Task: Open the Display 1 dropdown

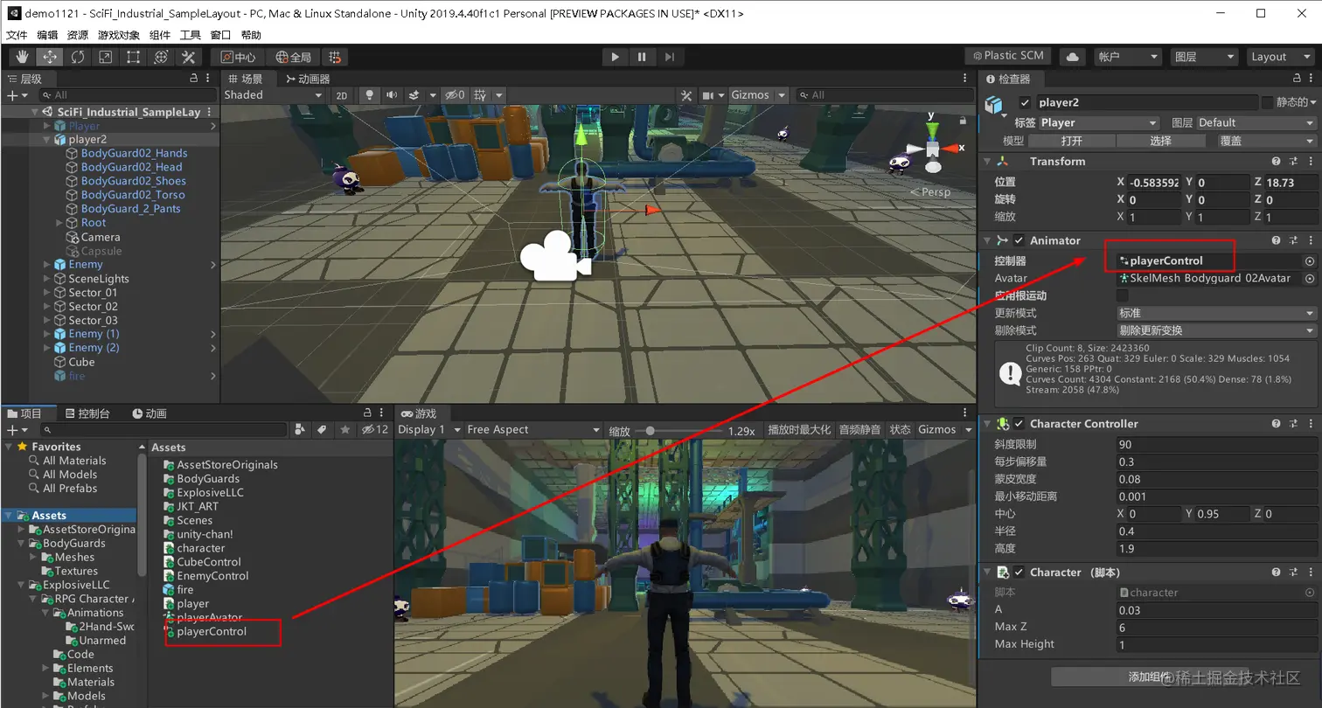Action: click(428, 430)
